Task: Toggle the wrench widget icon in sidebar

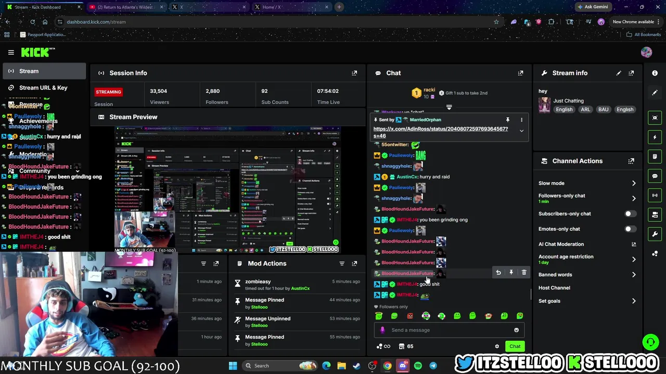Action: (x=655, y=234)
